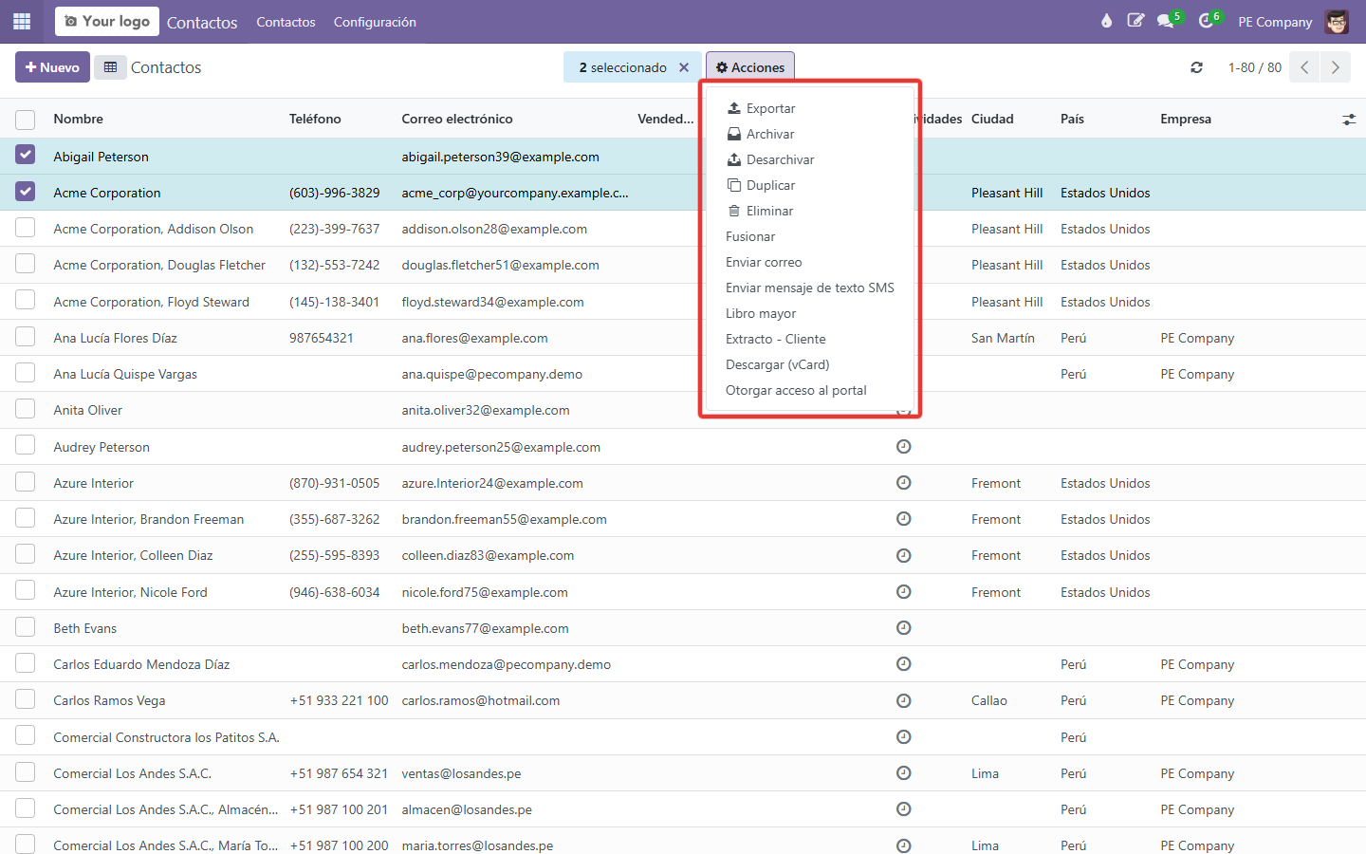The image size is (1366, 854).
Task: Choose Fusionar from the actions menu
Action: click(811, 236)
